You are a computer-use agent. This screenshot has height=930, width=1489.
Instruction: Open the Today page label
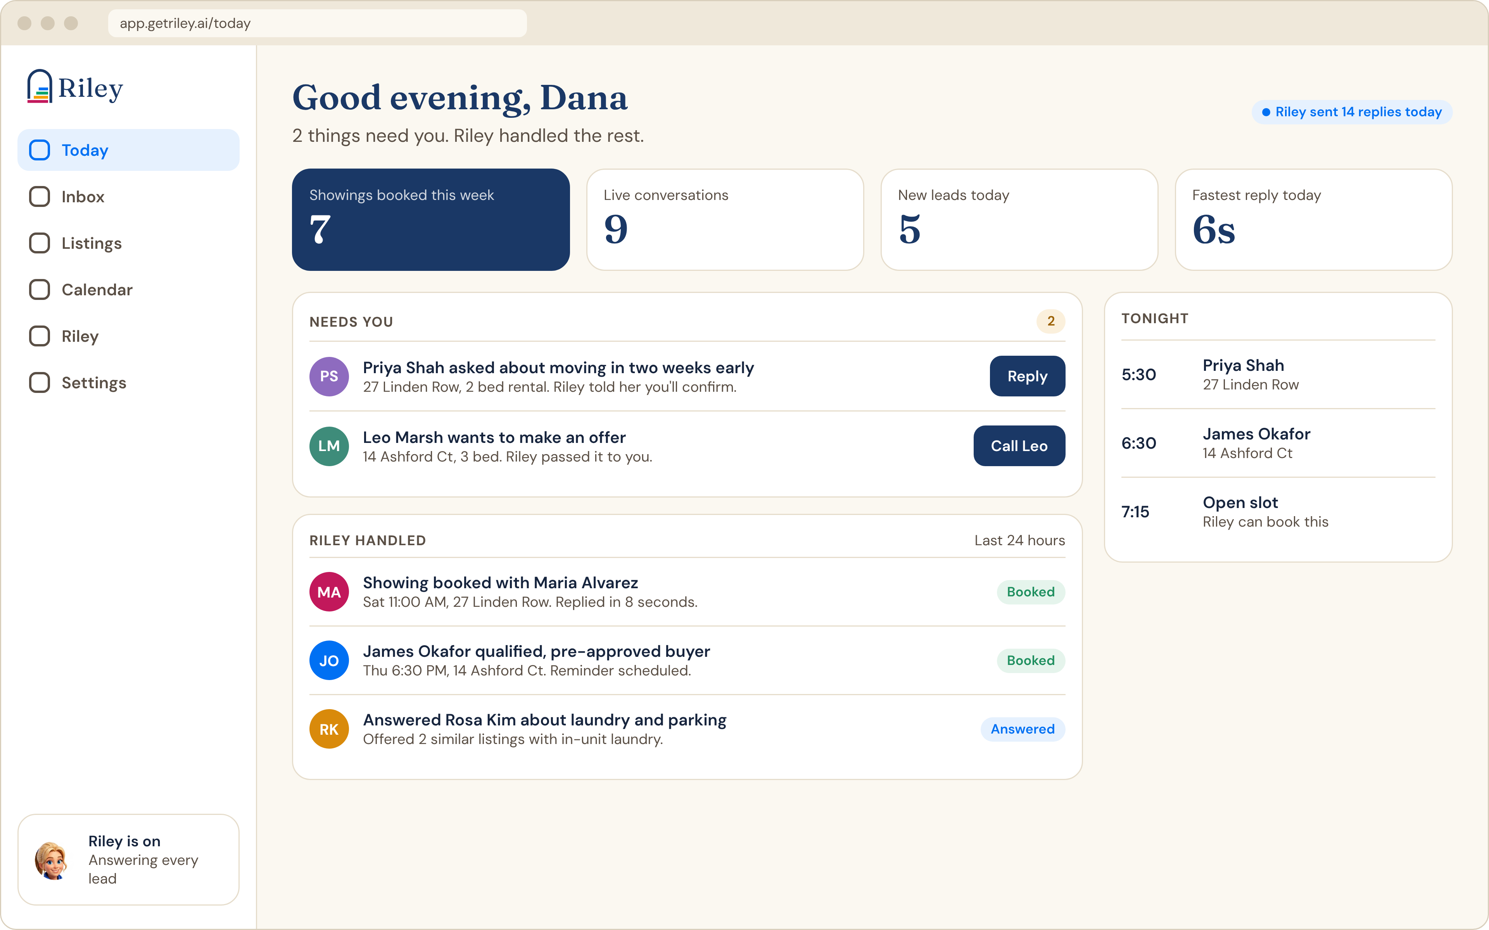[85, 150]
